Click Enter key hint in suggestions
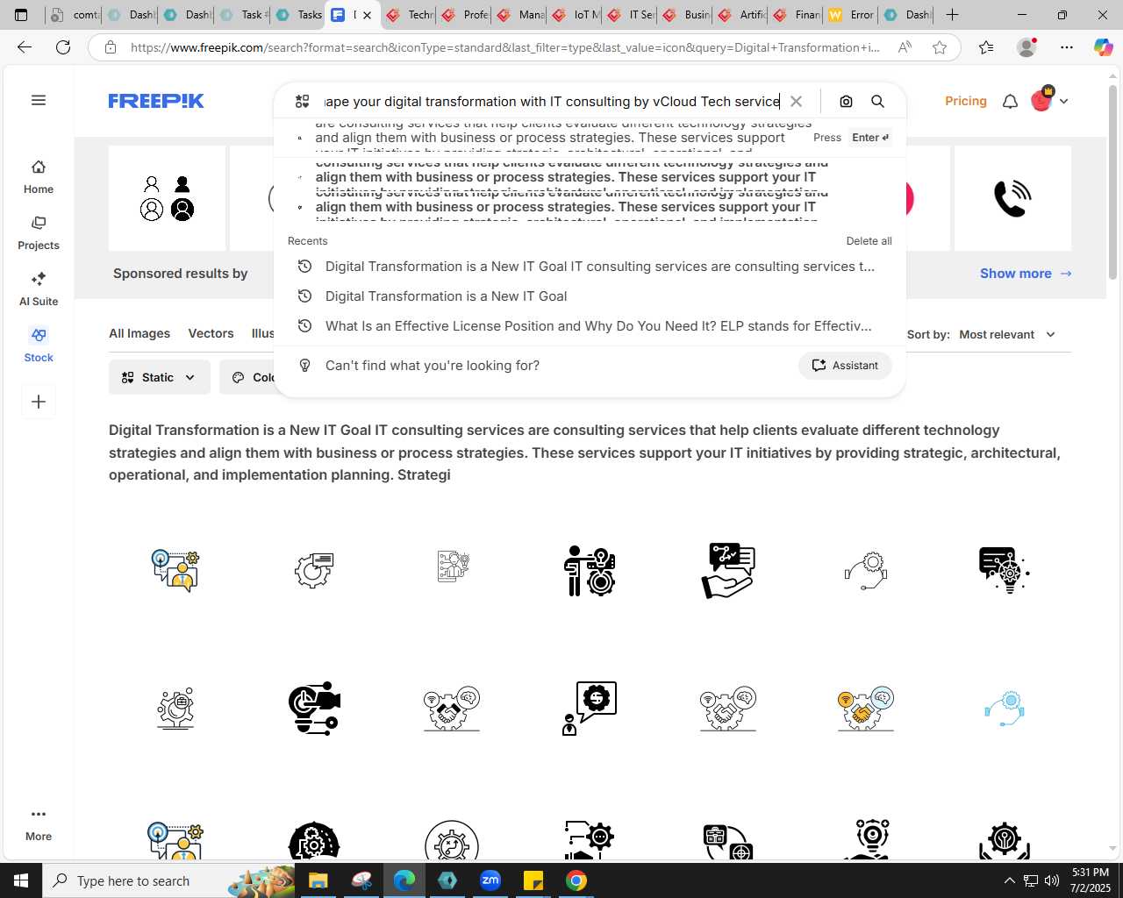 click(870, 138)
